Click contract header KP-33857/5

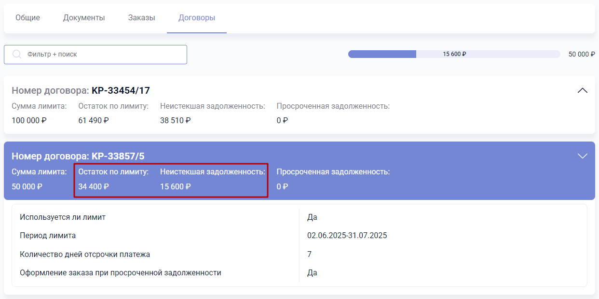click(x=78, y=156)
